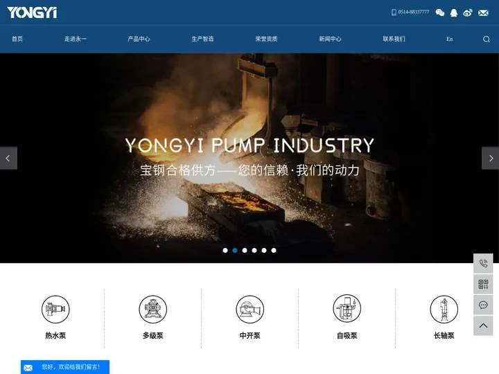Open the 欢迎给我们留言 message bar
The width and height of the screenshot is (499, 374).
(65, 367)
